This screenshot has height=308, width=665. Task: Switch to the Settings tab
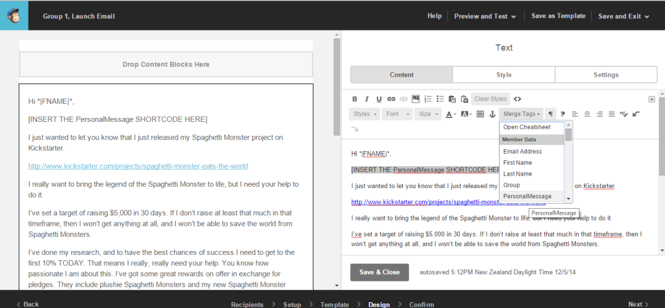[606, 75]
